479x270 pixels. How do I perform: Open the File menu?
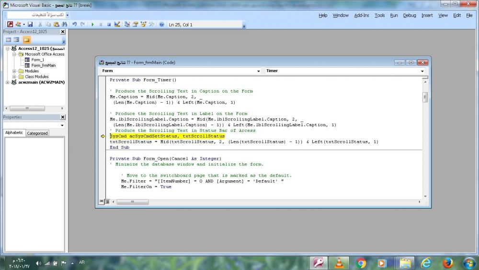click(x=469, y=15)
